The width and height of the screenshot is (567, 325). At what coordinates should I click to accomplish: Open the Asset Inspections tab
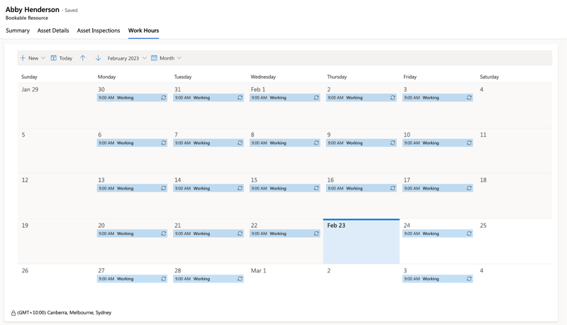click(99, 31)
